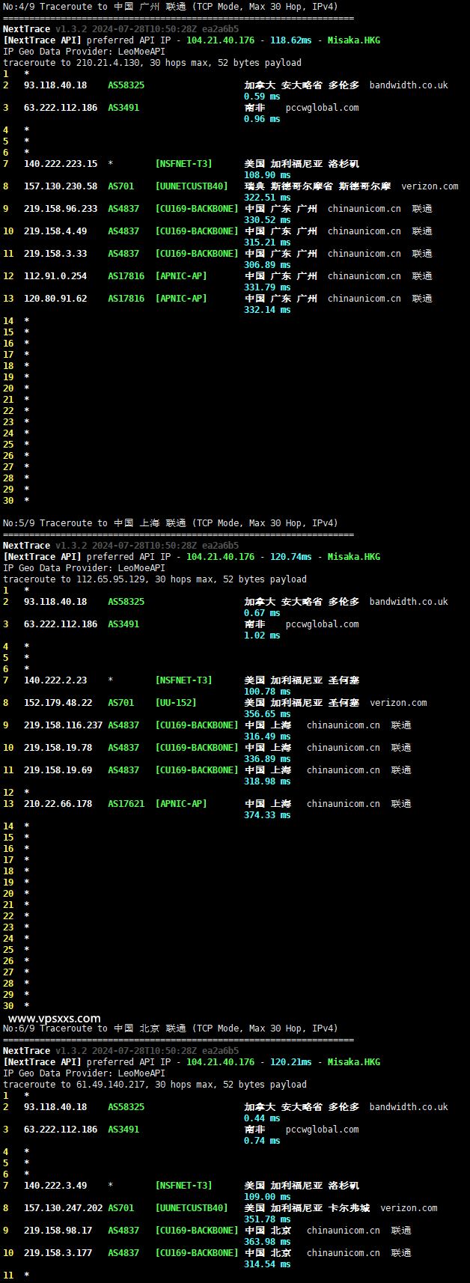Viewport: 470px width, 1283px height.
Task: Click hop IP 219.158.19.78
Action: coord(58,748)
